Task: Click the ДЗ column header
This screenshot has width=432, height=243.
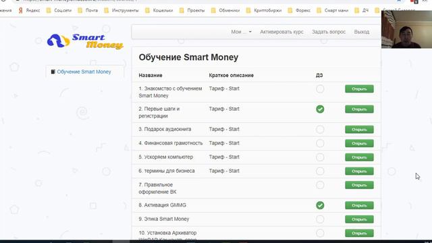Action: [x=319, y=75]
